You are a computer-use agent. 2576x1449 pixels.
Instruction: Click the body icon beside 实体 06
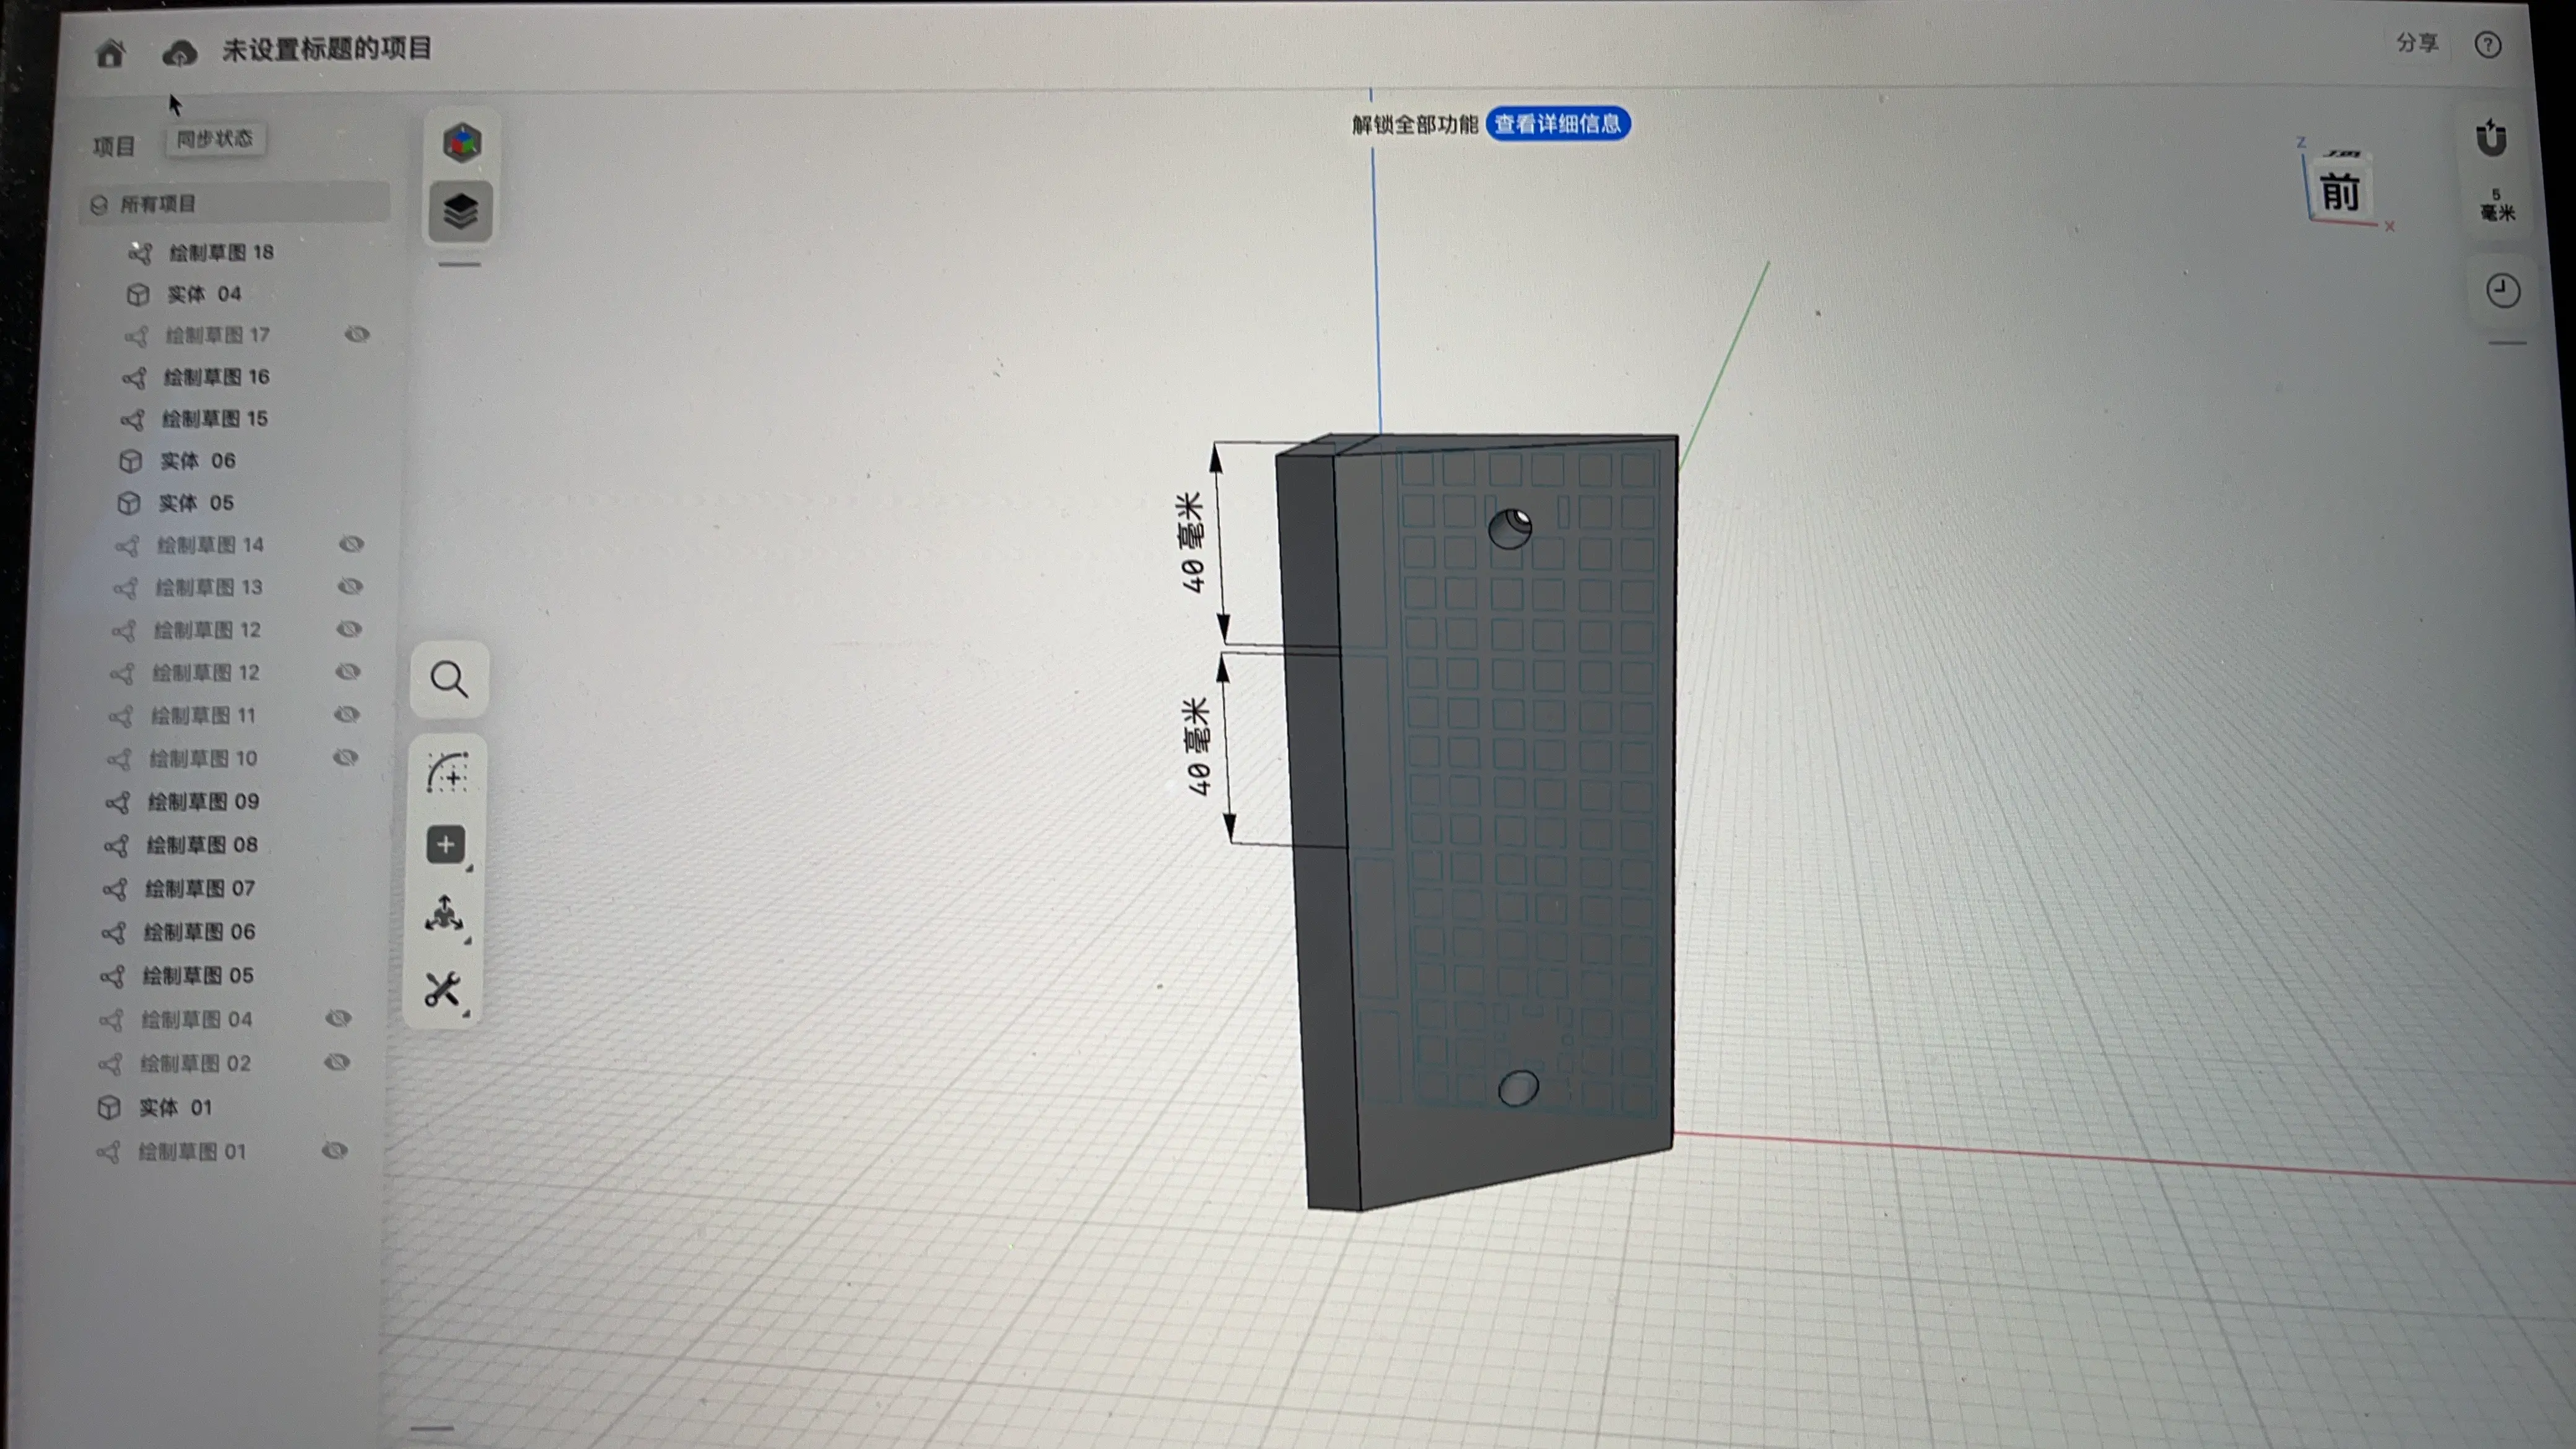tap(130, 461)
